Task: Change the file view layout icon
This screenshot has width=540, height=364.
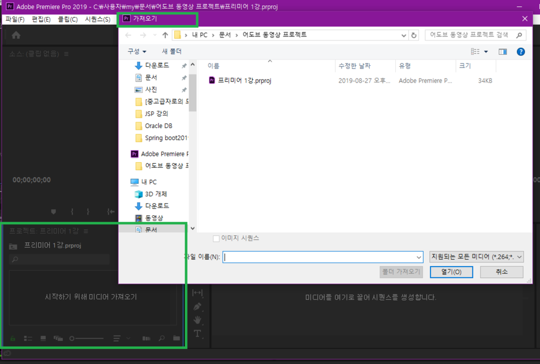Action: click(x=475, y=52)
